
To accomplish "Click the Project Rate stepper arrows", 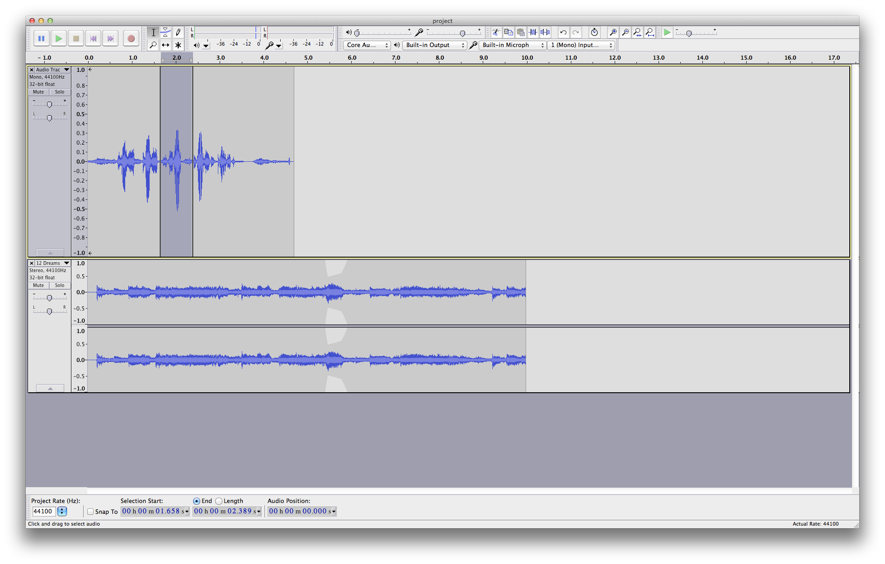I will pos(62,511).
